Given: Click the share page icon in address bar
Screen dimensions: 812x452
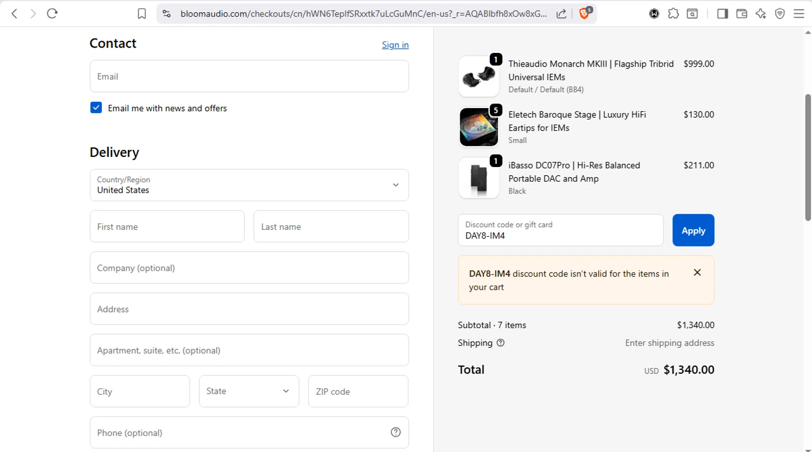Looking at the screenshot, I should click(561, 14).
